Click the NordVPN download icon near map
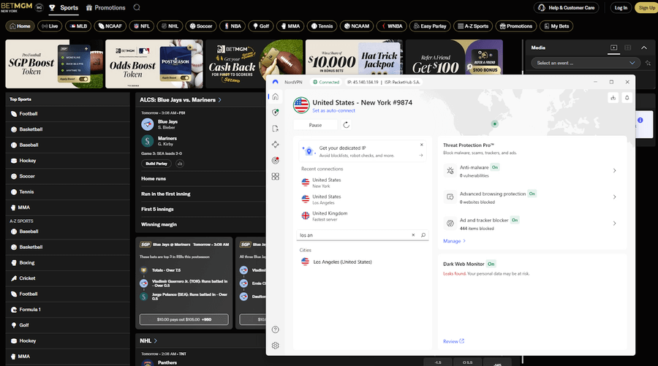The height and width of the screenshot is (366, 658). click(613, 98)
